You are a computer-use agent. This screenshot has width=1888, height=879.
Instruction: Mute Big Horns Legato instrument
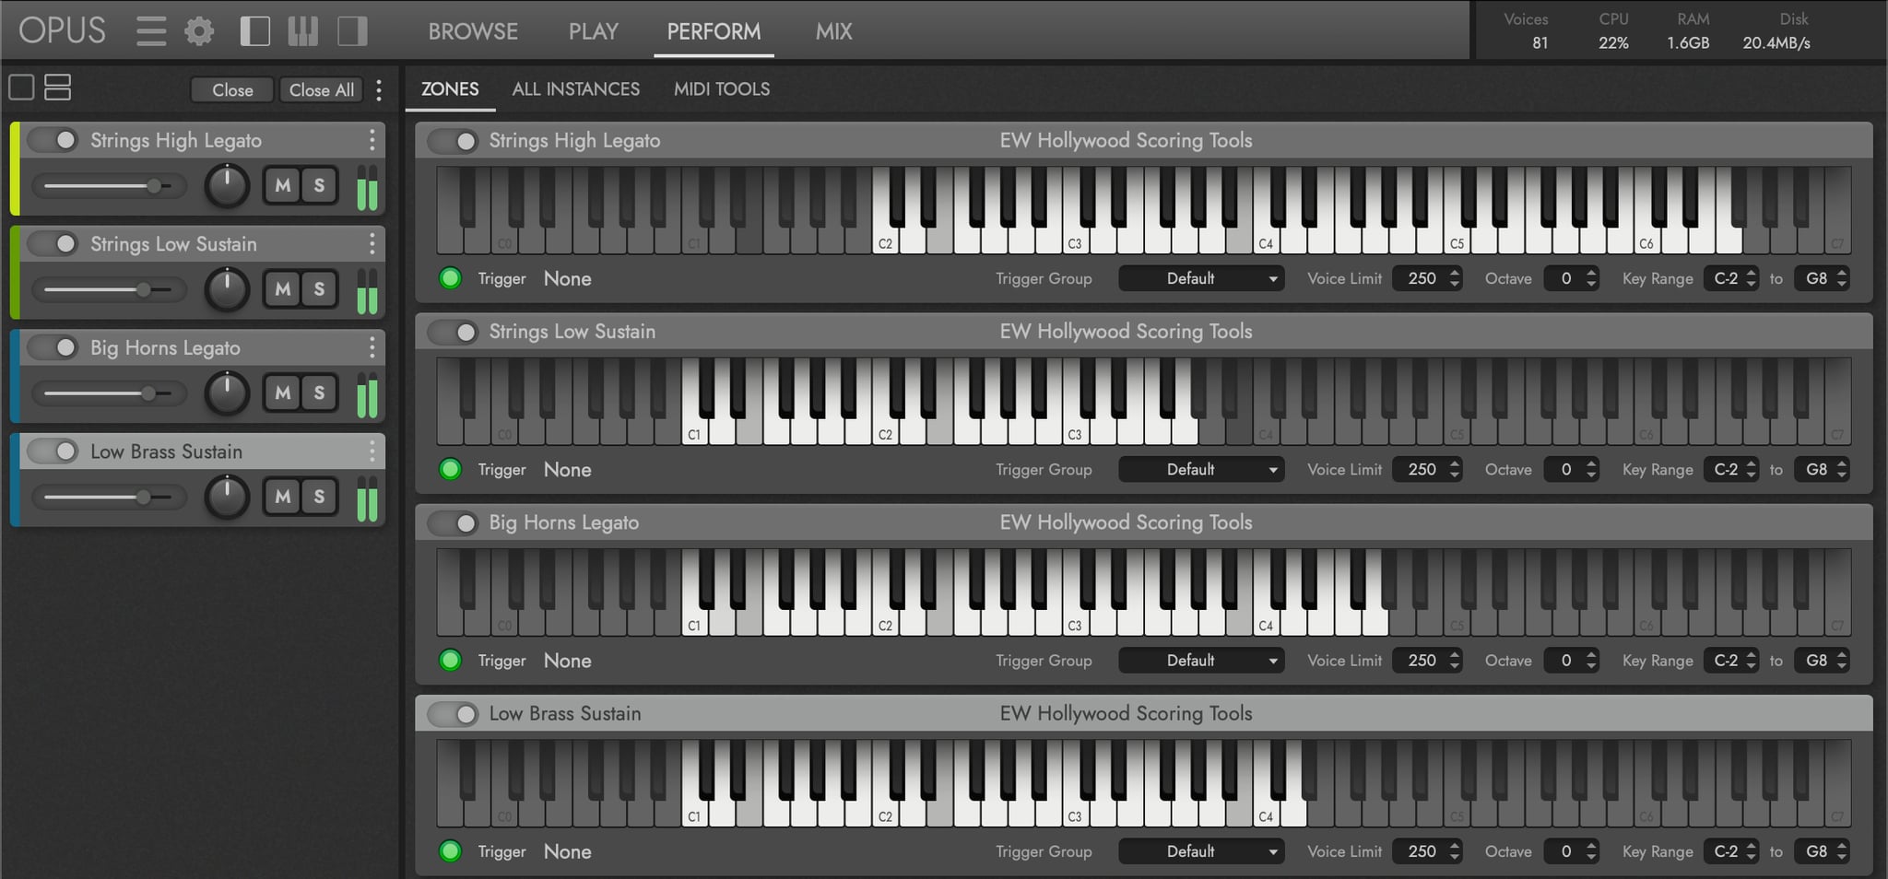(x=283, y=393)
